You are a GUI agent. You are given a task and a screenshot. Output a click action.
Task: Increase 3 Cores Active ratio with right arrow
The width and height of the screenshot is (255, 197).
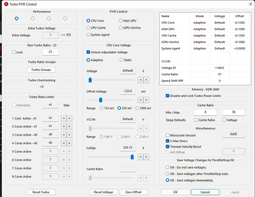(70, 135)
